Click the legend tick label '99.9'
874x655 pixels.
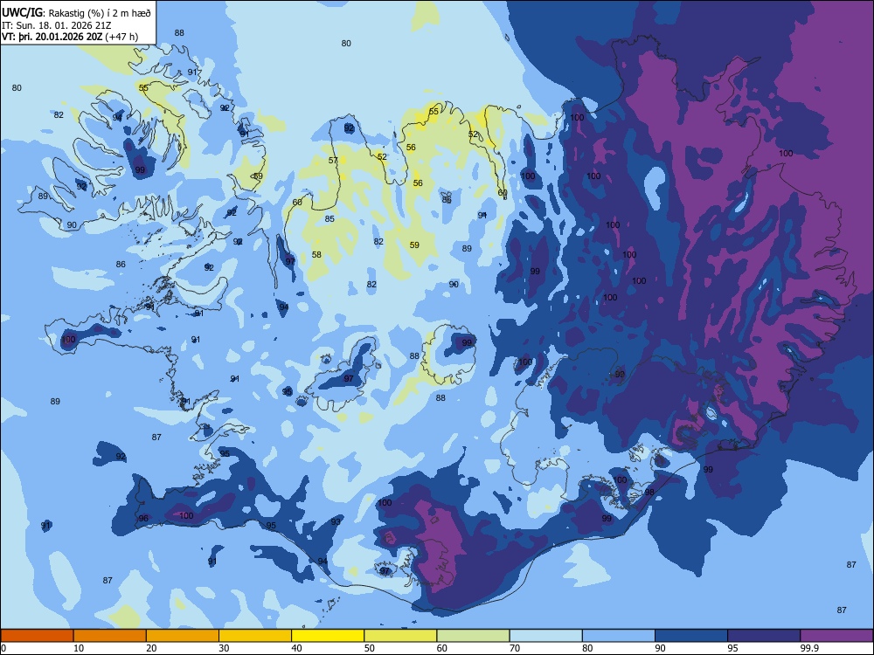click(809, 648)
